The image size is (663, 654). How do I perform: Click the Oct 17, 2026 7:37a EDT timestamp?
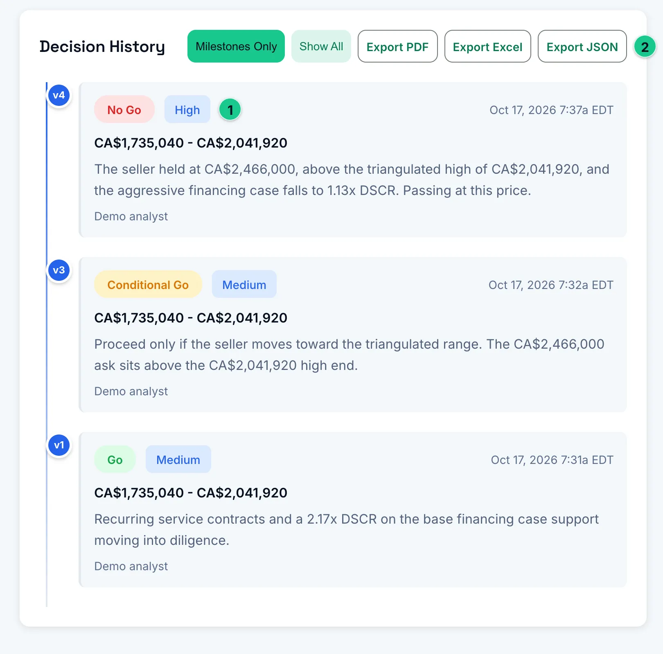[552, 110]
